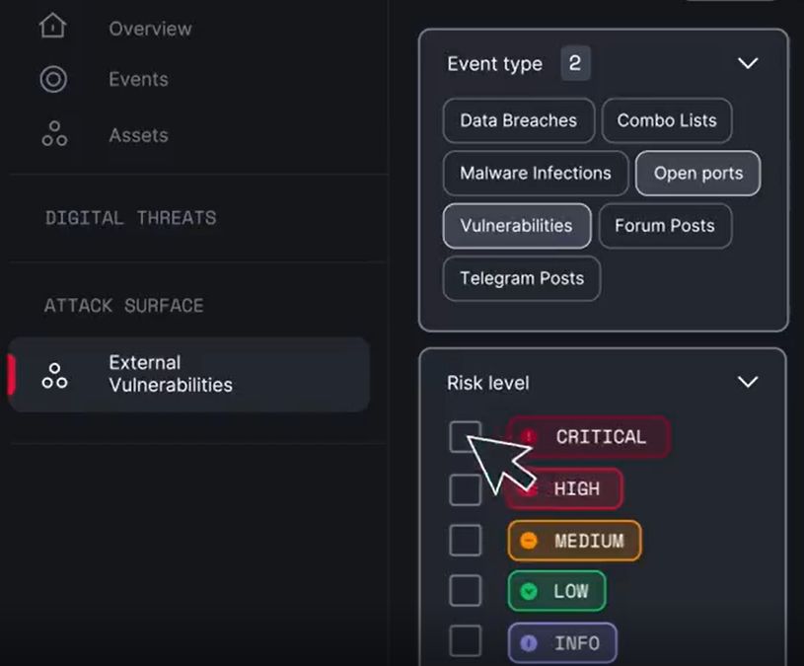Tick the MEDIUM risk checkbox
This screenshot has width=804, height=666.
(465, 541)
